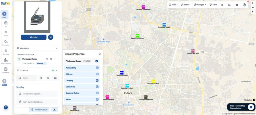256x115 pixels.
Task: Select Sort by live location
Action: point(37,102)
